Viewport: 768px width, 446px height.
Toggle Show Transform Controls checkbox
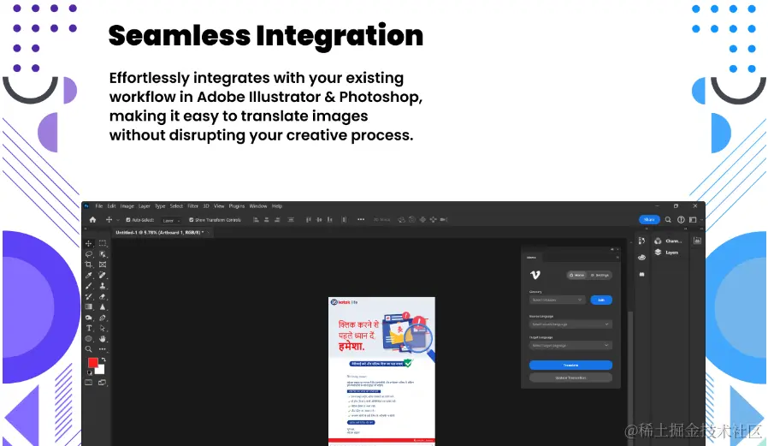[x=192, y=220]
